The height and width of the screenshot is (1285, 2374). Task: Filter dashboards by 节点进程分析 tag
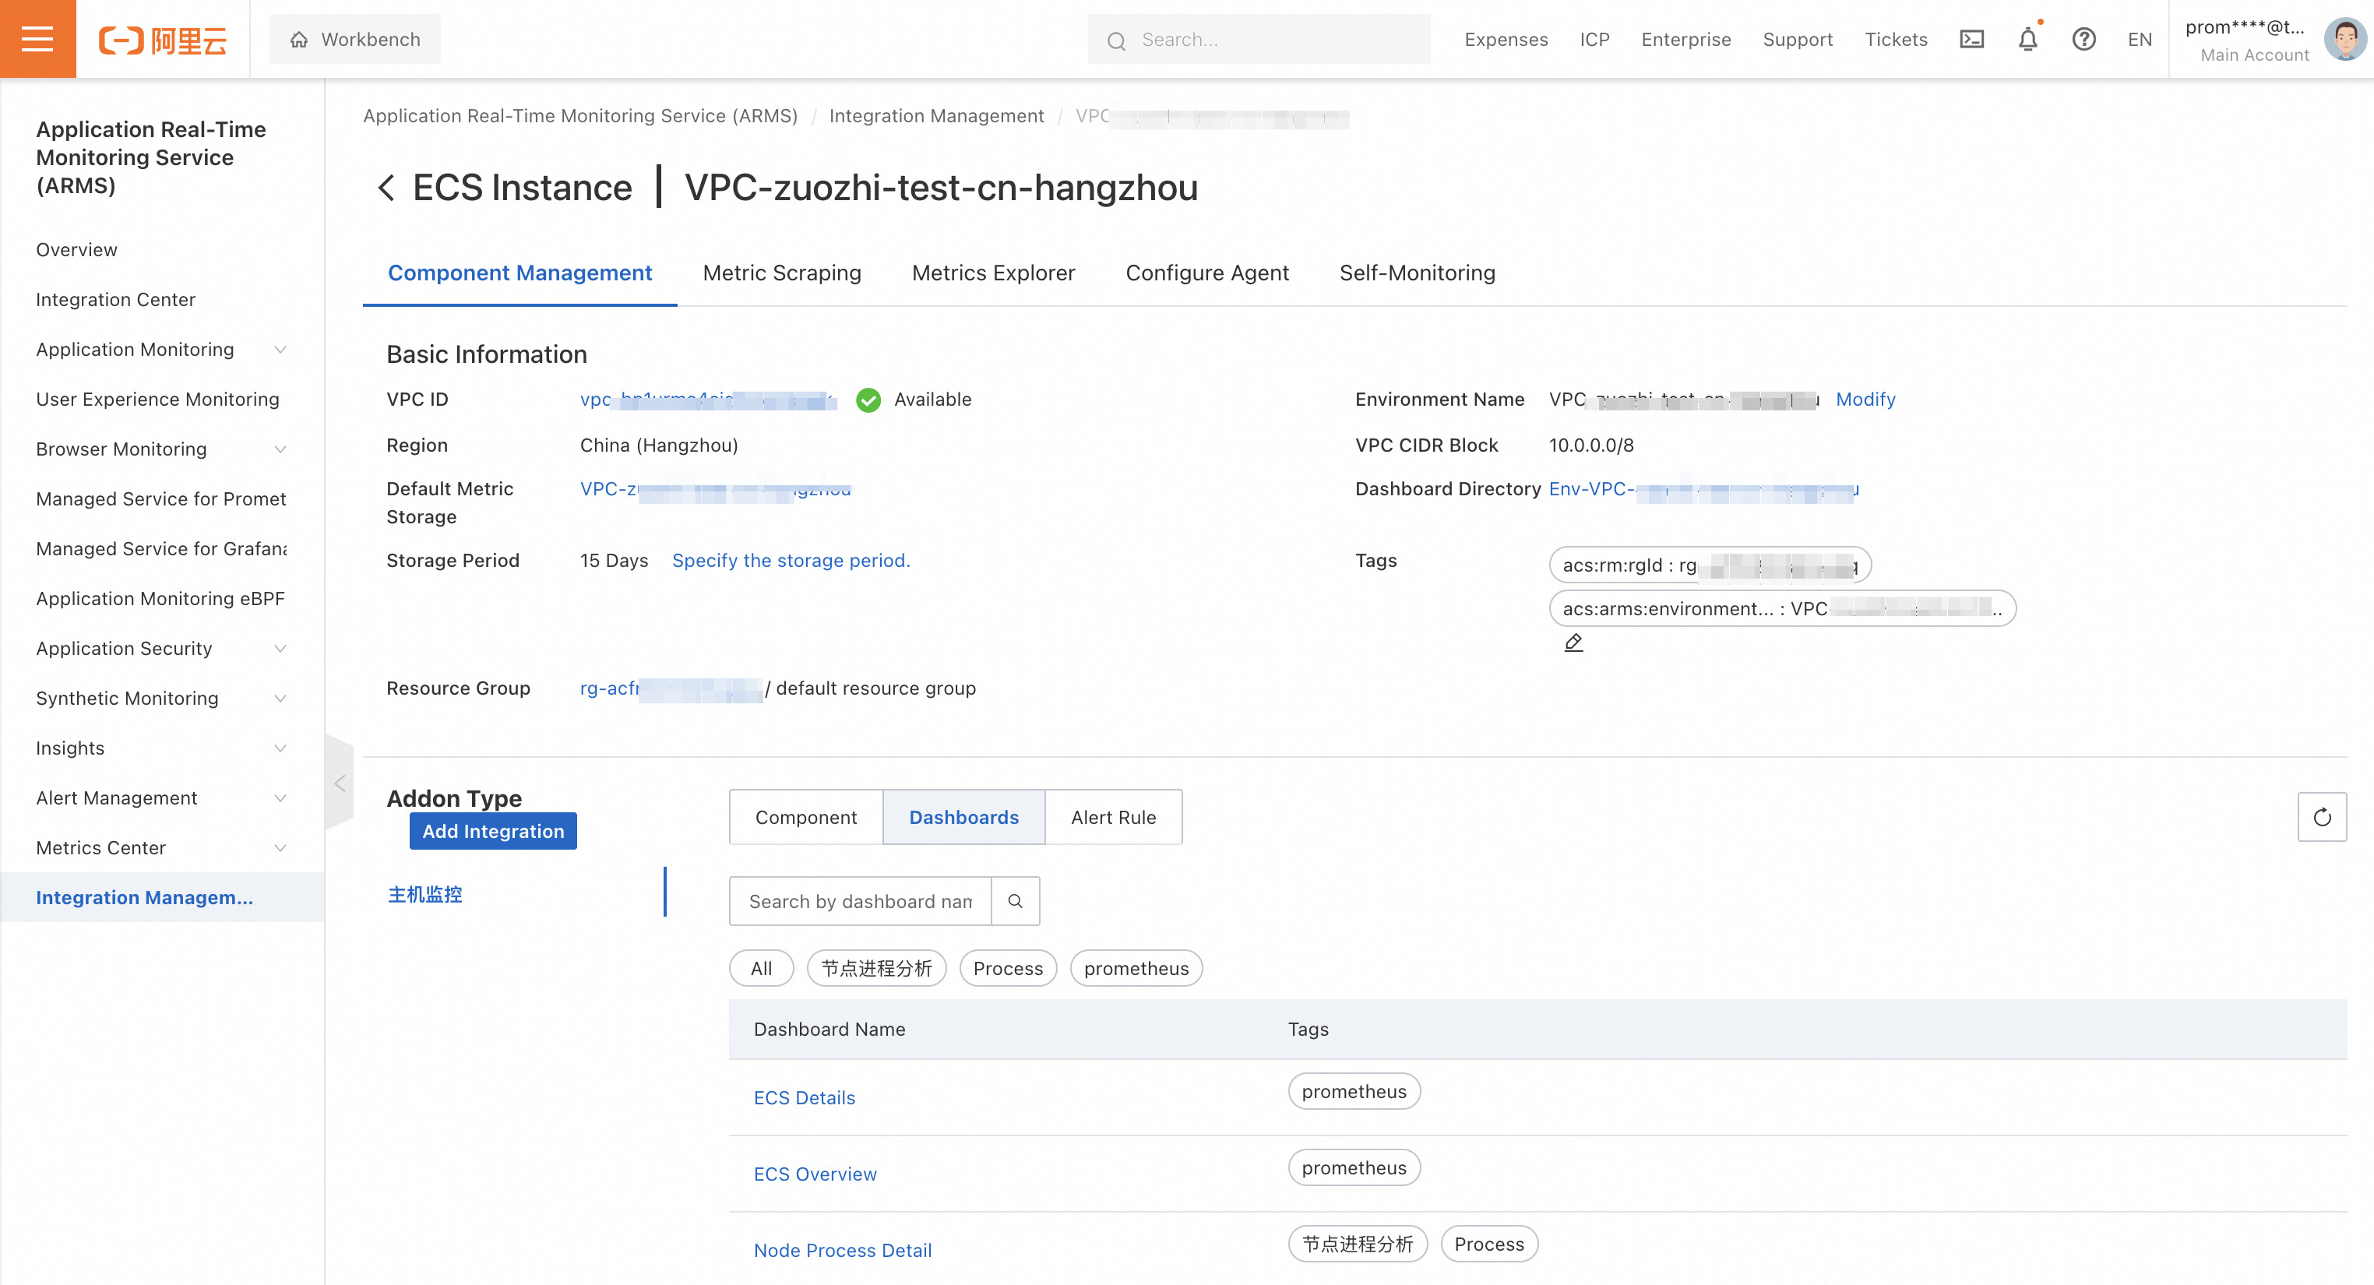coord(876,968)
